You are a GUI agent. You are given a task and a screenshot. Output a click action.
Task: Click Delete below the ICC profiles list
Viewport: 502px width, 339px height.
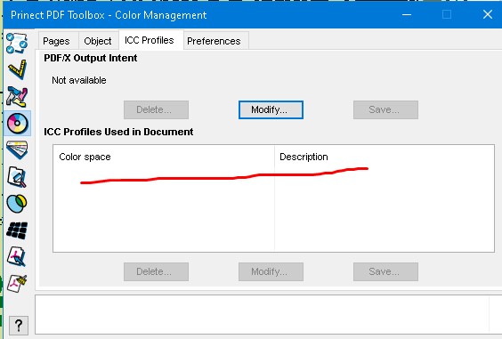[157, 271]
